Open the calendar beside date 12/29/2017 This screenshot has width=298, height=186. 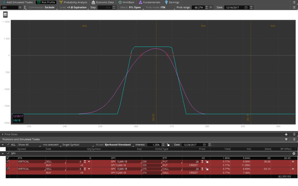204,144
